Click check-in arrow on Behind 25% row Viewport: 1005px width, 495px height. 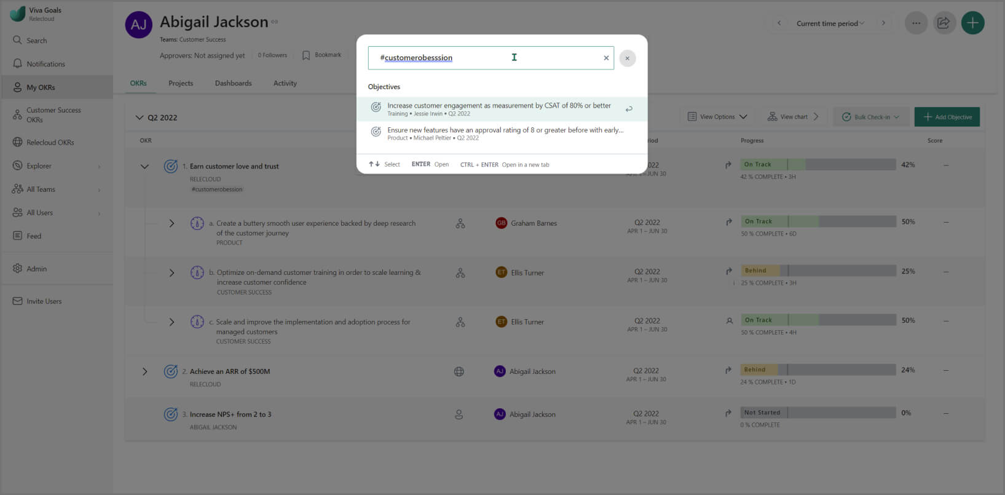pyautogui.click(x=728, y=271)
